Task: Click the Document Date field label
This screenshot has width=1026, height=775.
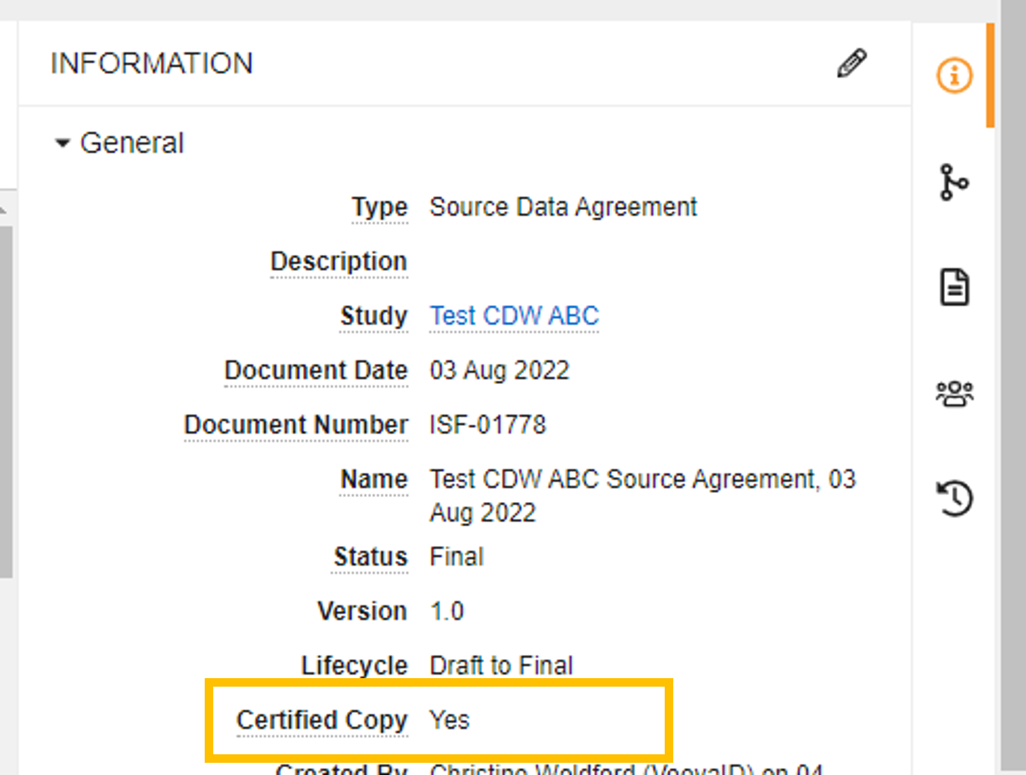Action: click(x=316, y=370)
